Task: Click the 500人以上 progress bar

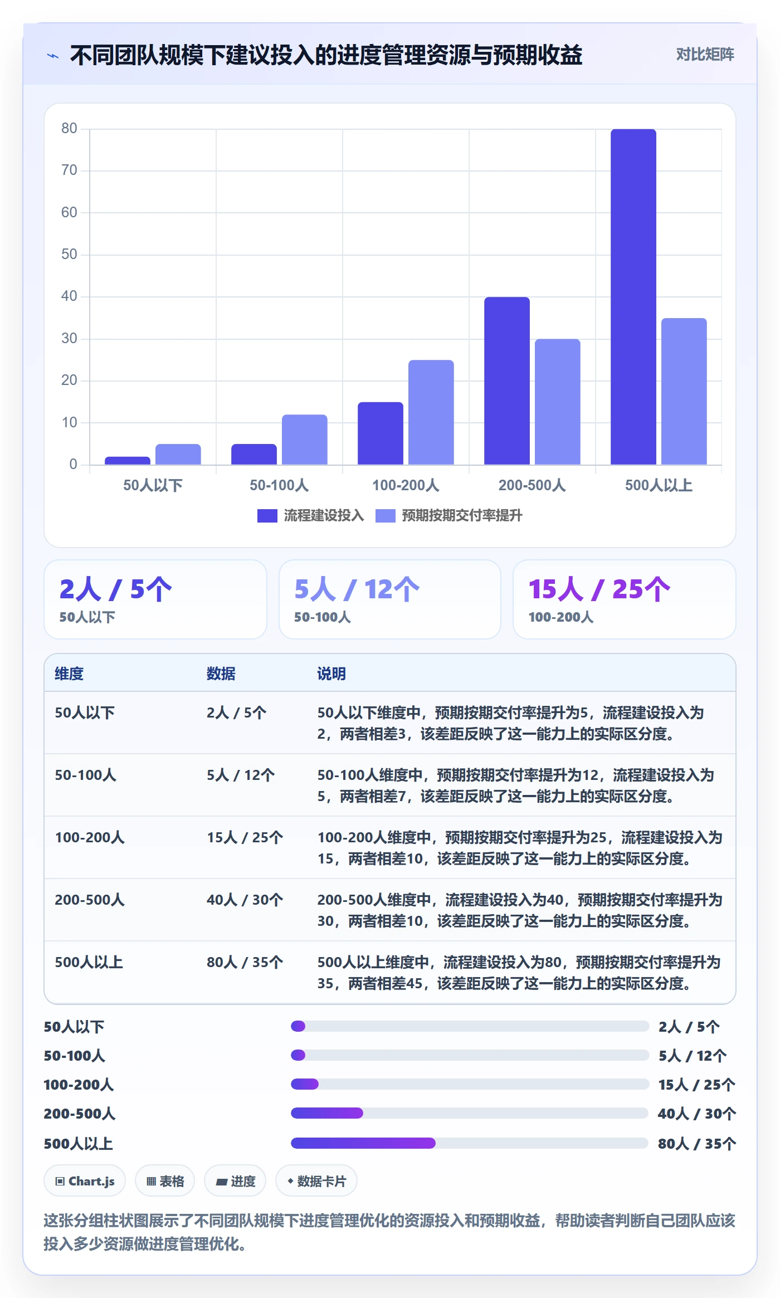Action: tap(470, 1143)
